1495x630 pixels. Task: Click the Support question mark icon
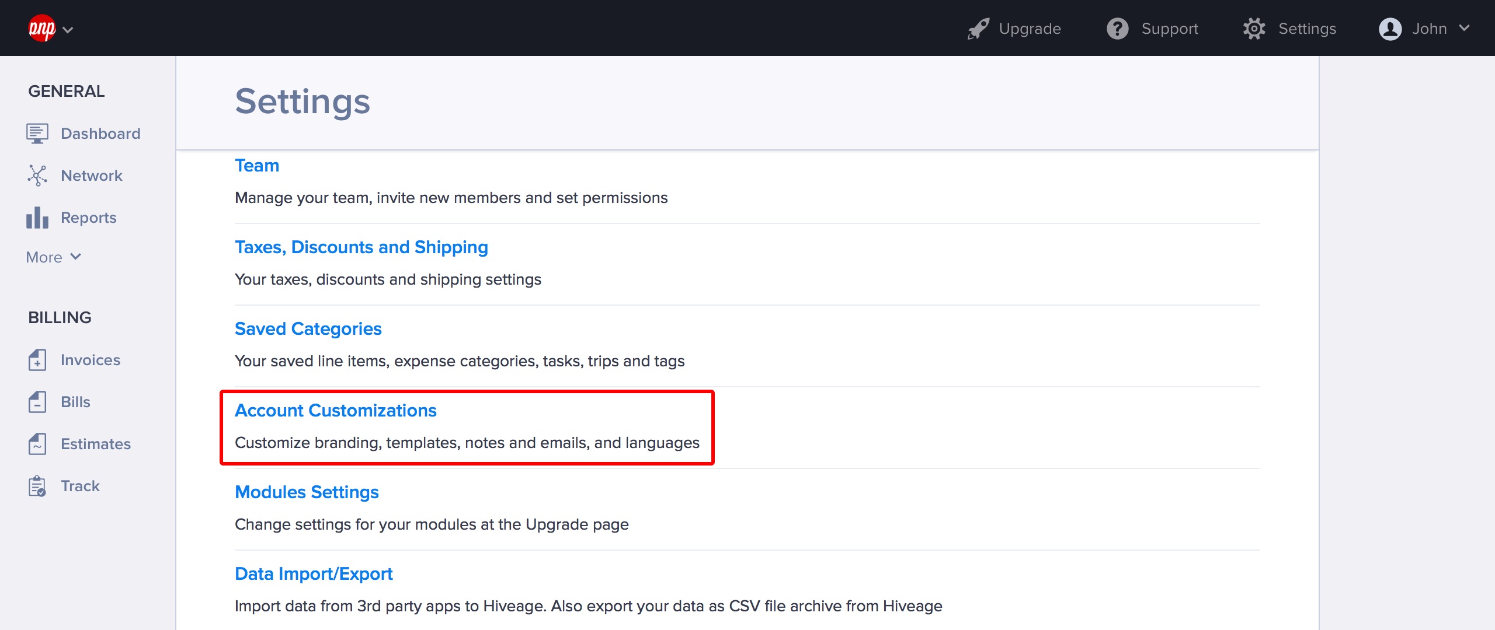1117,29
